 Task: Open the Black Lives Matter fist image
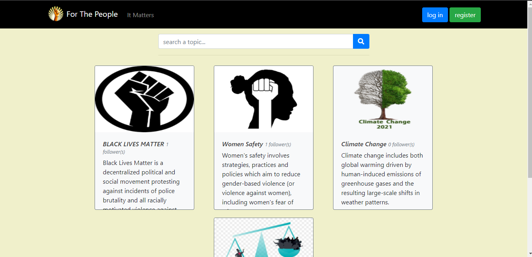point(144,99)
